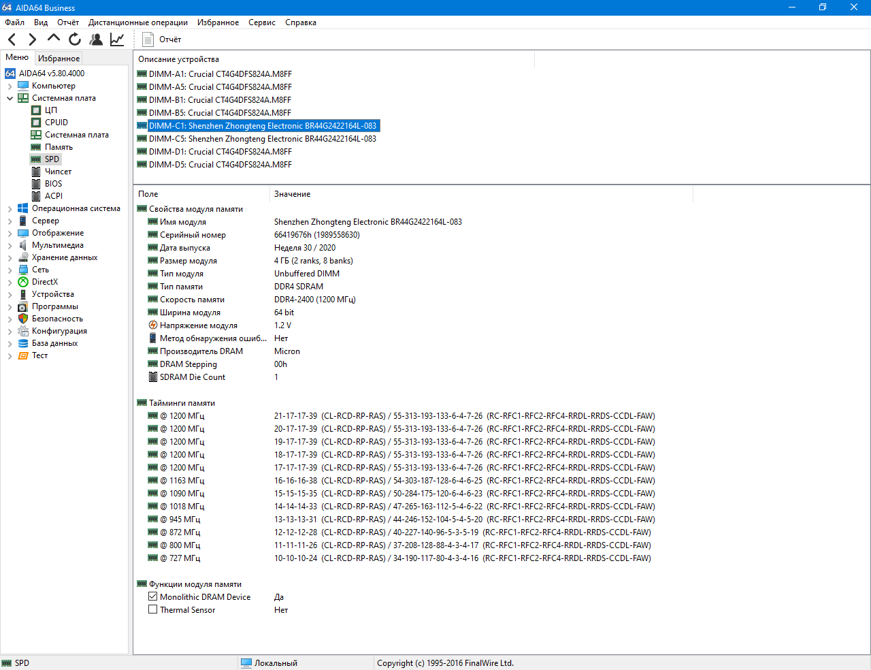Select AIDA64 v5.80.4000 root node
The image size is (871, 670).
point(52,74)
